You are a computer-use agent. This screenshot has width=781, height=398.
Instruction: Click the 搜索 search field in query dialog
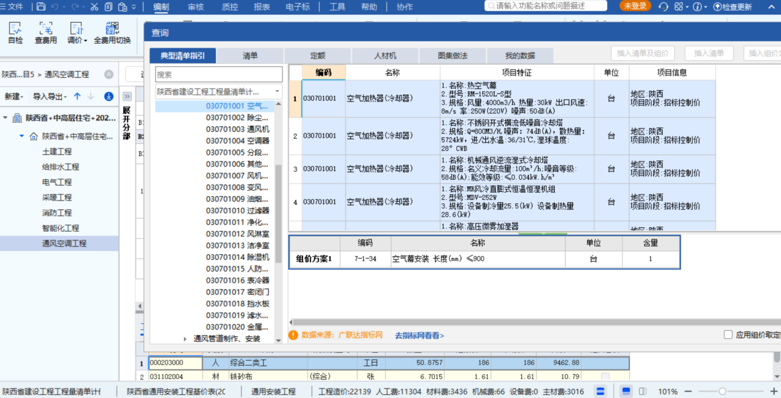(218, 74)
